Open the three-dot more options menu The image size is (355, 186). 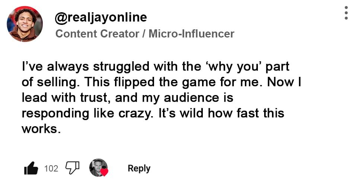[346, 13]
